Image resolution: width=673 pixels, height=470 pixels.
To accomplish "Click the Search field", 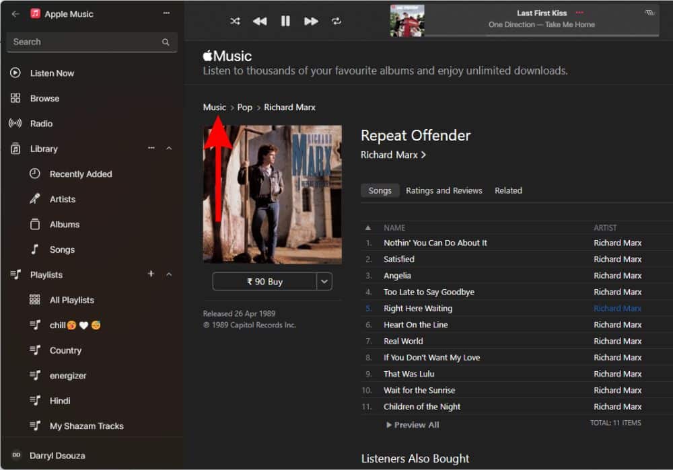I will pos(84,42).
